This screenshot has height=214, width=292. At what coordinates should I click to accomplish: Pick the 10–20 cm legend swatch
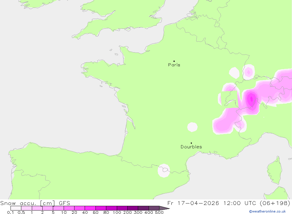pyautogui.click(x=69, y=208)
